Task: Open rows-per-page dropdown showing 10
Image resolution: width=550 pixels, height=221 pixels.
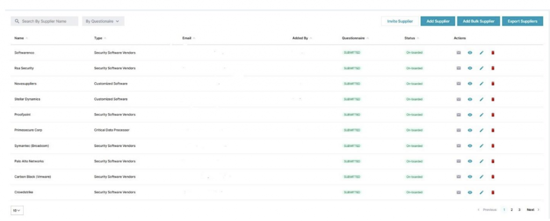Action: (17, 210)
